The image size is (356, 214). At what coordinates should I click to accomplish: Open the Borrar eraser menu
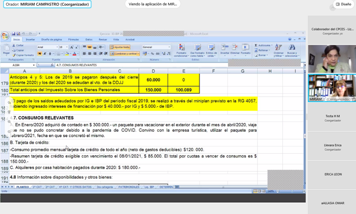[x=262, y=55]
